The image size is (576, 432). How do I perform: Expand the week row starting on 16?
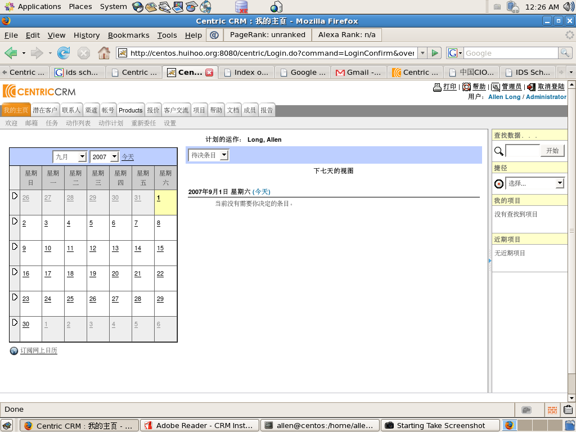point(15,272)
